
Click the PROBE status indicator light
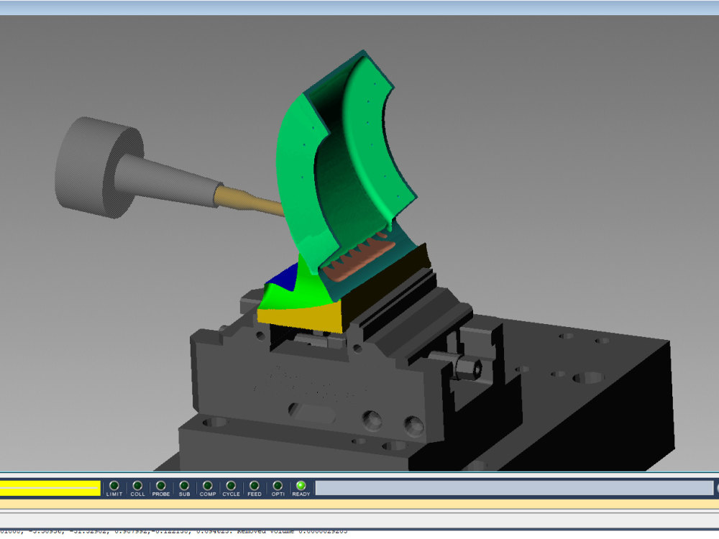coord(161,485)
